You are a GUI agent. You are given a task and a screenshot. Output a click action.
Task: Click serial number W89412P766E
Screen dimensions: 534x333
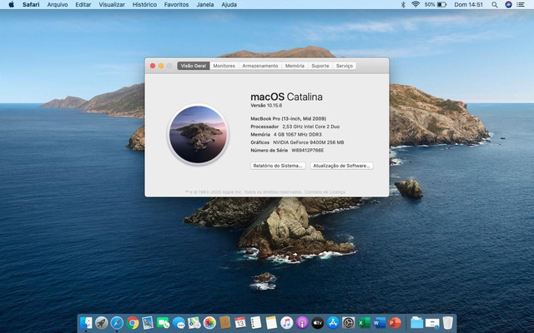coord(308,151)
